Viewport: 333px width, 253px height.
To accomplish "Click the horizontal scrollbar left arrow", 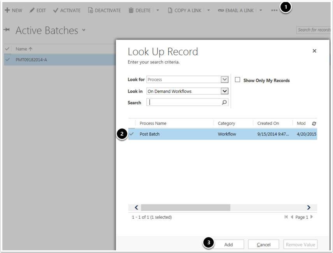I will (136, 207).
